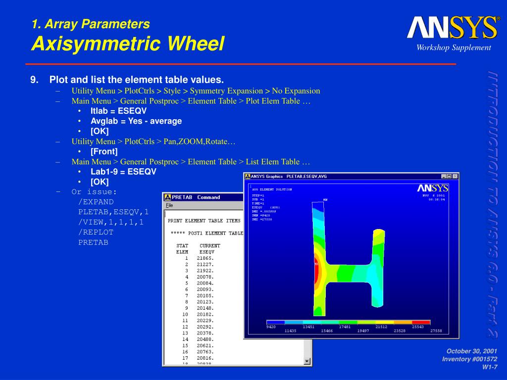The height and width of the screenshot is (380, 507).
Task: Click scrollbar down arrow in PRETAB window
Action: tap(307, 361)
